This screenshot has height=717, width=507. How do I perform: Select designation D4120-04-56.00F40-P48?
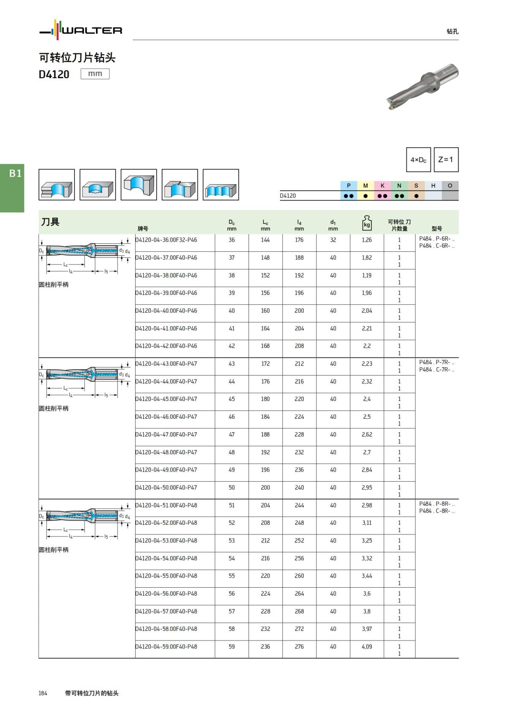pyautogui.click(x=166, y=594)
